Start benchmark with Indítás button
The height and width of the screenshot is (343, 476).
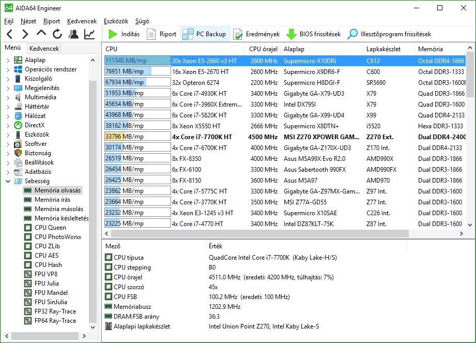pos(124,34)
